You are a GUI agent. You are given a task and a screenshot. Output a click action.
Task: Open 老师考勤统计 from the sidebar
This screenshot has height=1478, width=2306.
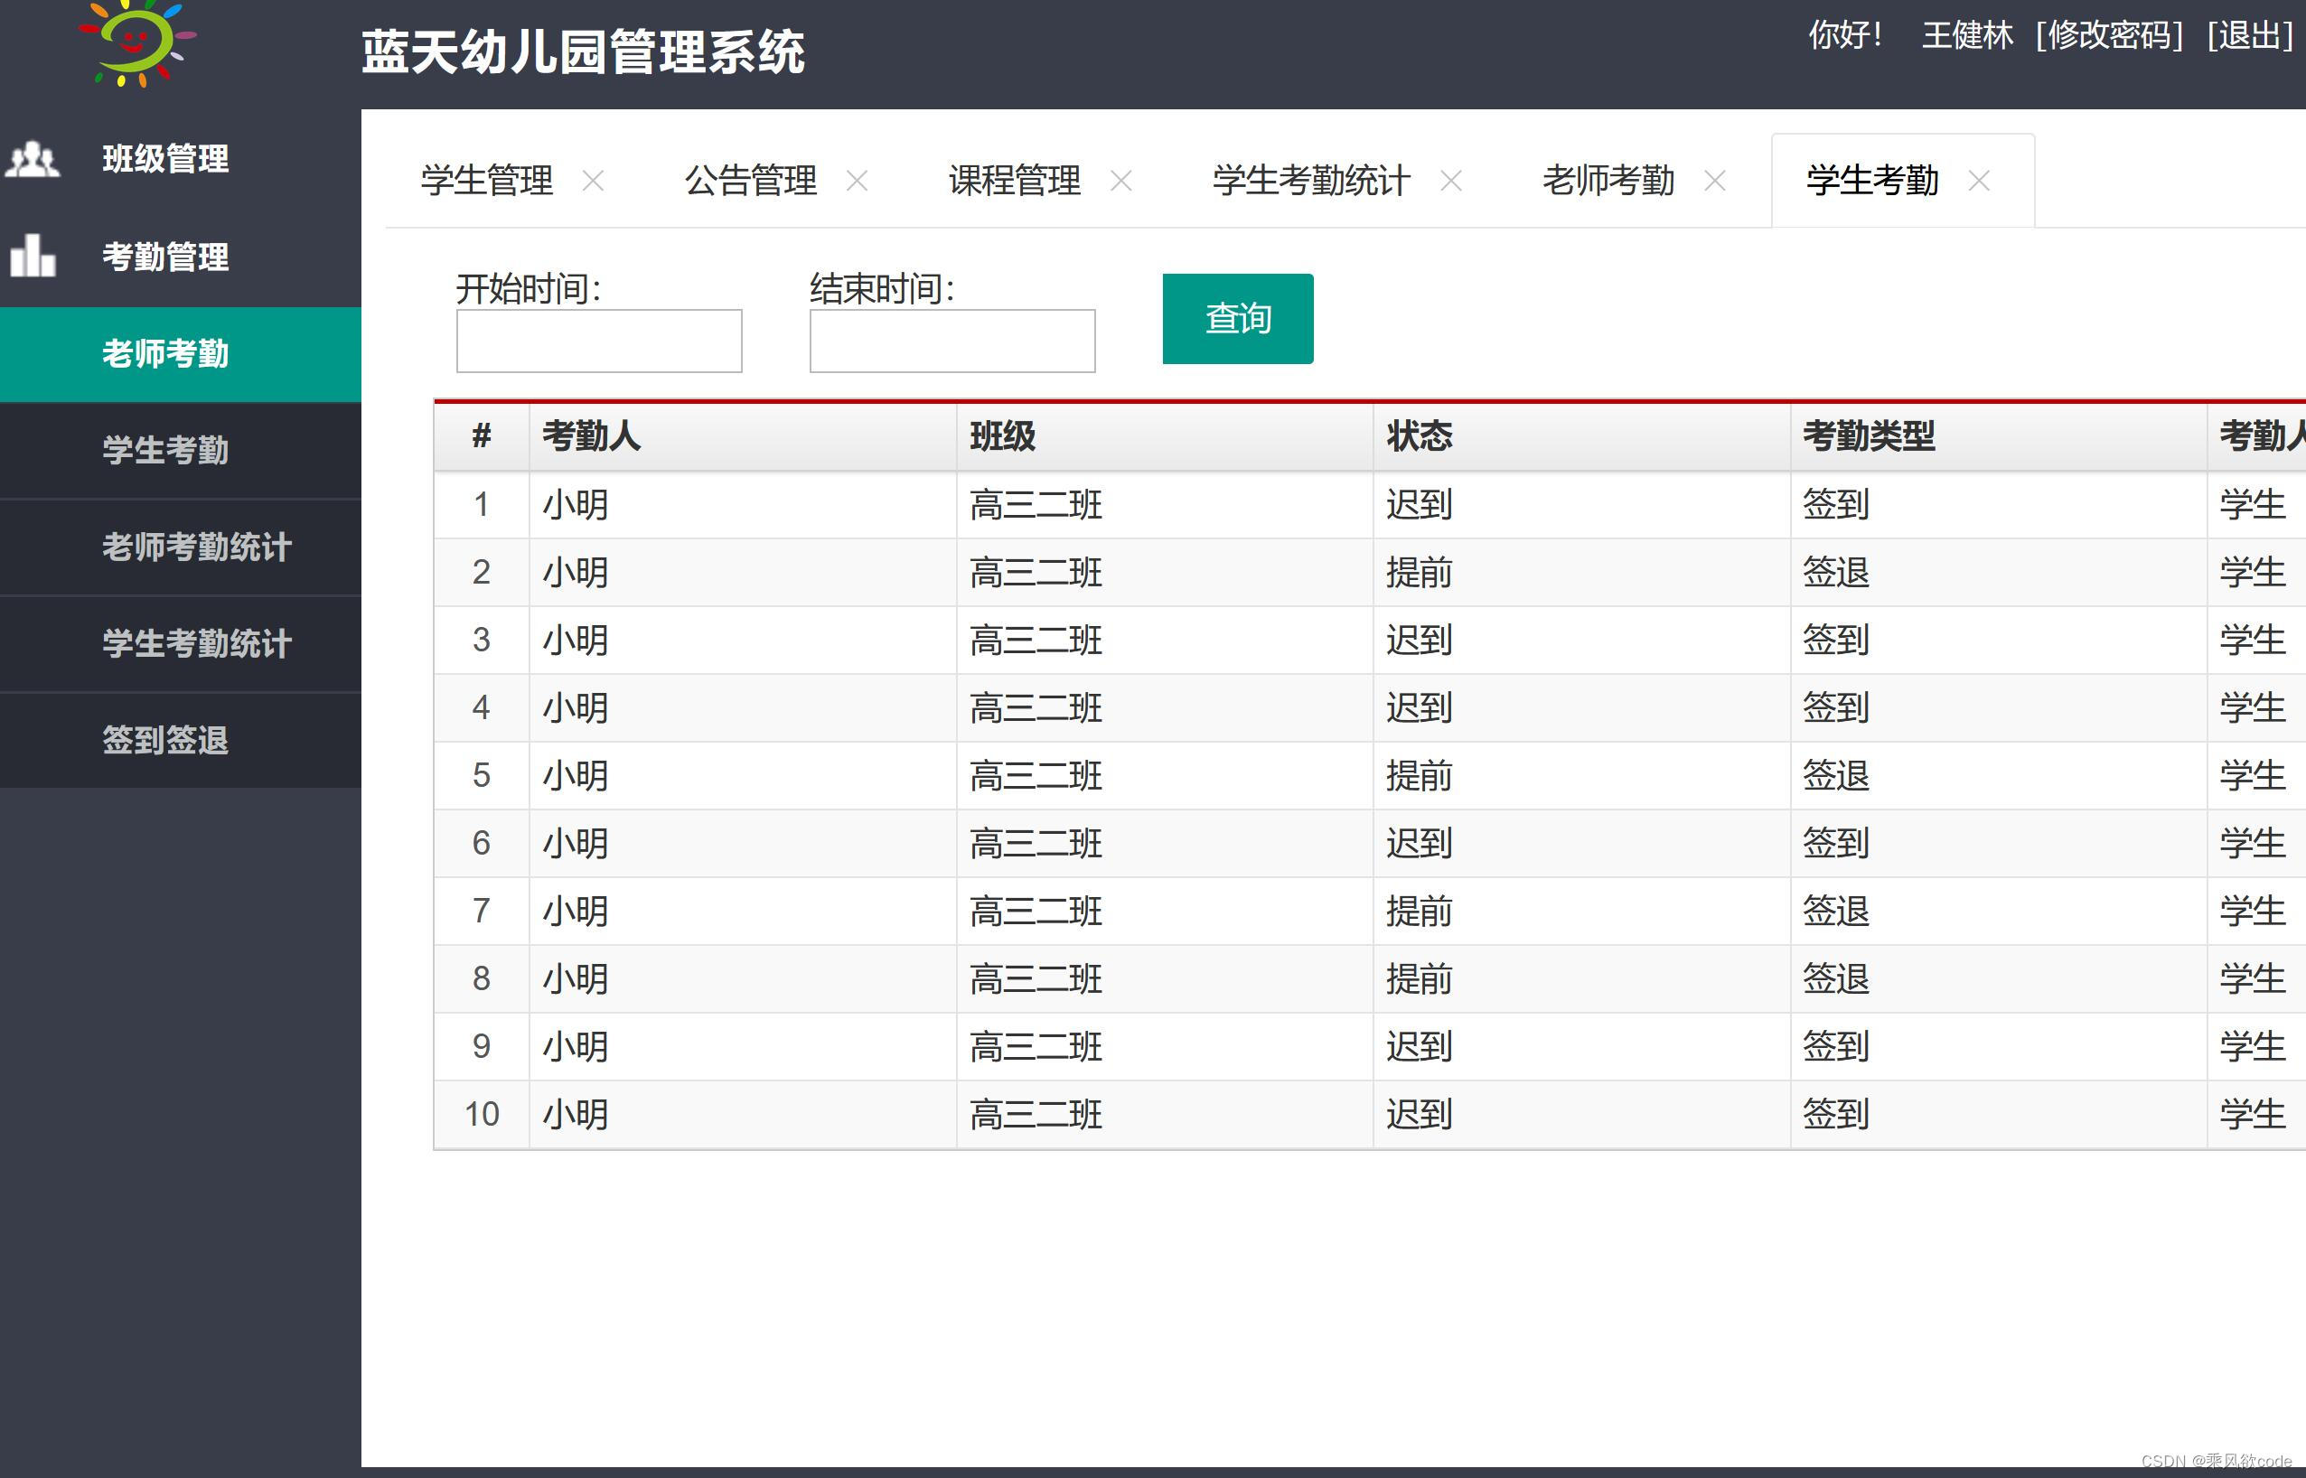[197, 547]
